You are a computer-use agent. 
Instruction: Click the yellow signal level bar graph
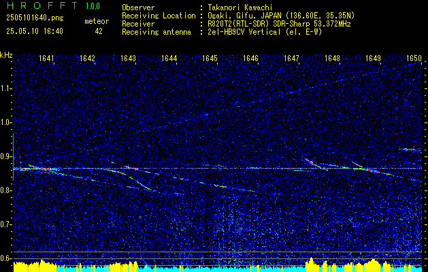click(x=218, y=265)
